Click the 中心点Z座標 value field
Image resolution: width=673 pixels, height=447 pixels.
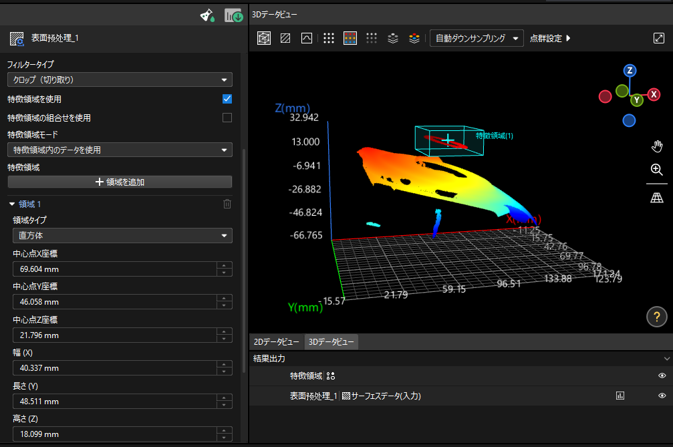coord(114,335)
